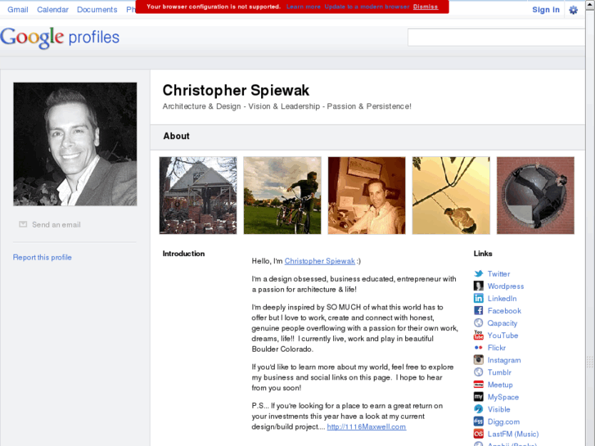Click the Sign in link
Screen dimensions: 595x446
pyautogui.click(x=546, y=10)
